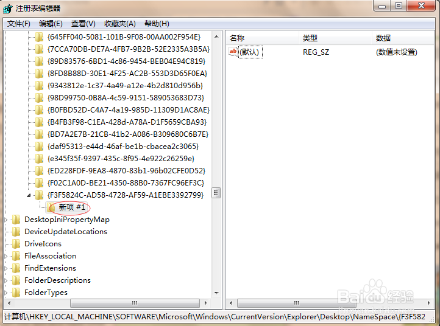Click the ab string icon of (默认) value
Image resolution: width=440 pixels, height=326 pixels.
point(233,52)
